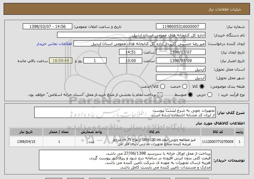Click the ایجاد کننده درخواست field
The image size is (254, 179).
coord(140,44)
